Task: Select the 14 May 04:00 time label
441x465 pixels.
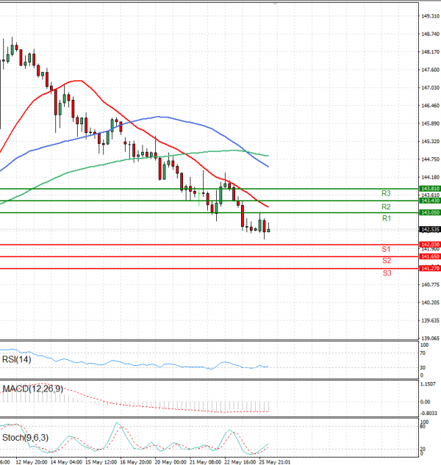Action: [67, 462]
